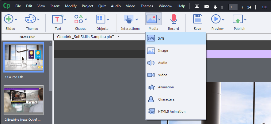
Task: Open the email envelope icon in menu bar
Action: pos(207,6)
